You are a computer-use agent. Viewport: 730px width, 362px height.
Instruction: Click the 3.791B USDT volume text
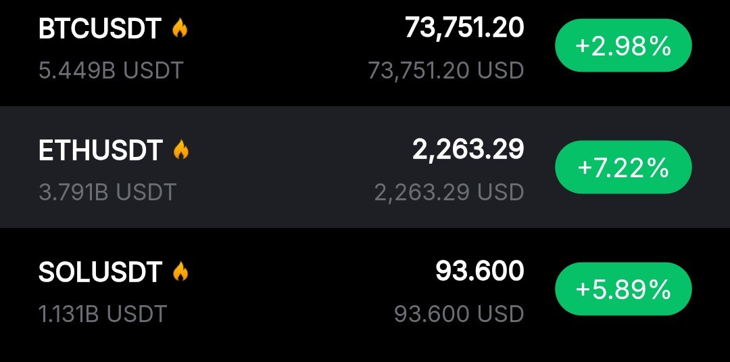(107, 191)
